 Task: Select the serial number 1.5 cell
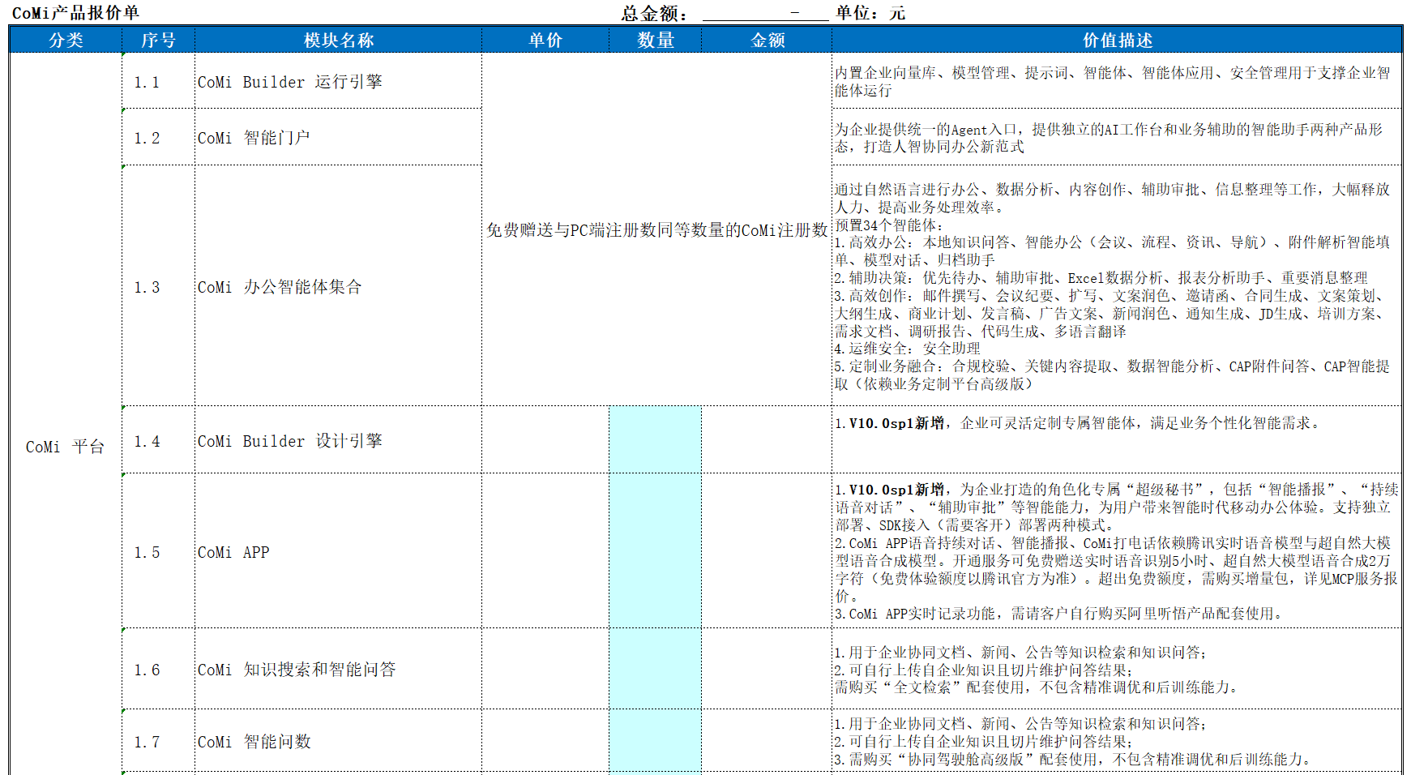[158, 552]
